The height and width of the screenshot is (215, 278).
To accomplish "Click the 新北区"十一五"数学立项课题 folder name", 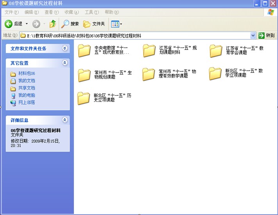I will click(x=244, y=73).
